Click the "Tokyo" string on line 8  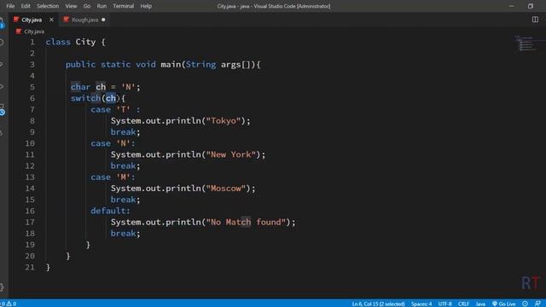224,121
